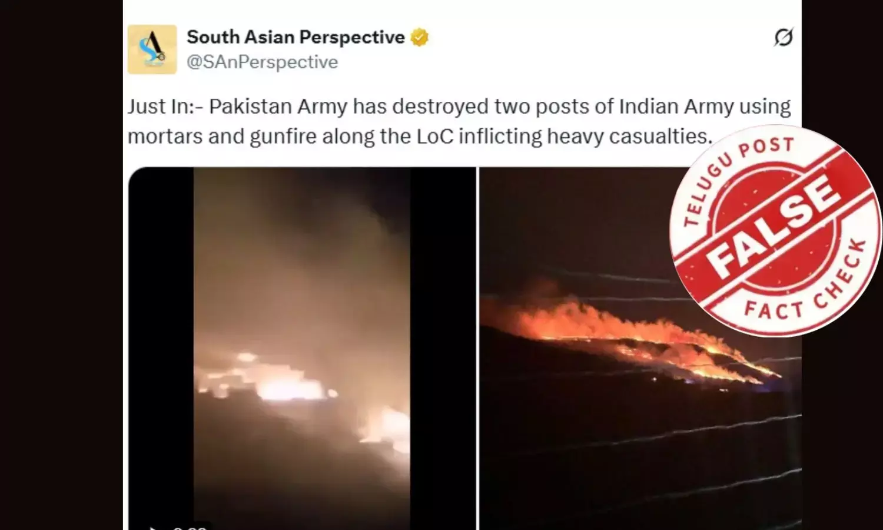Open the South Asian Perspective display name
The height and width of the screenshot is (530, 883).
point(296,37)
